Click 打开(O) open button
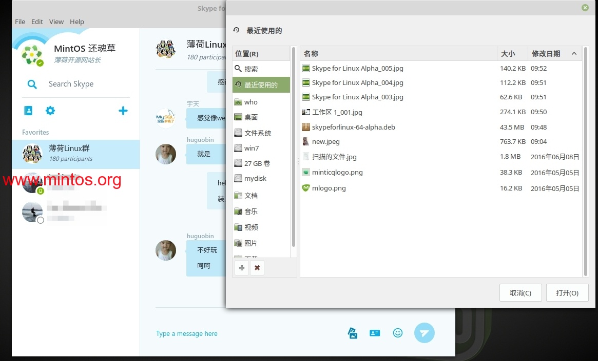Image resolution: width=598 pixels, height=361 pixels. point(567,293)
